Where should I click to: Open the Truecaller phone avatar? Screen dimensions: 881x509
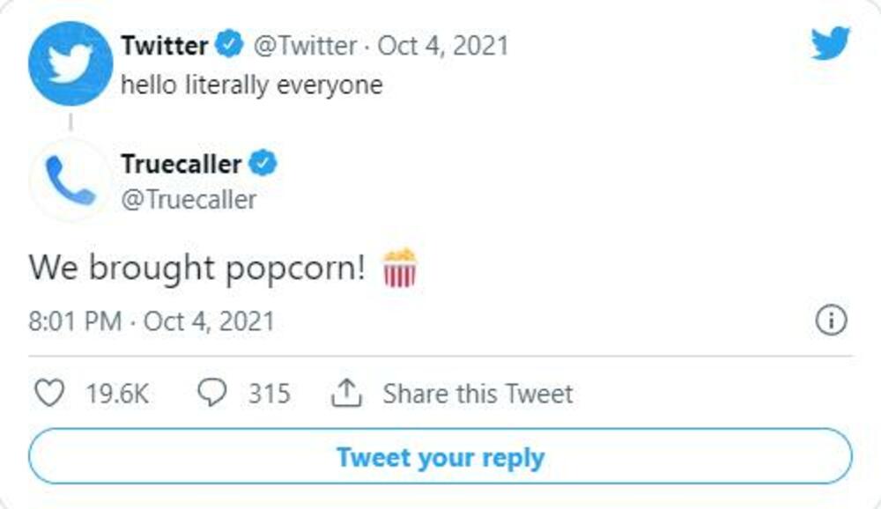(70, 180)
